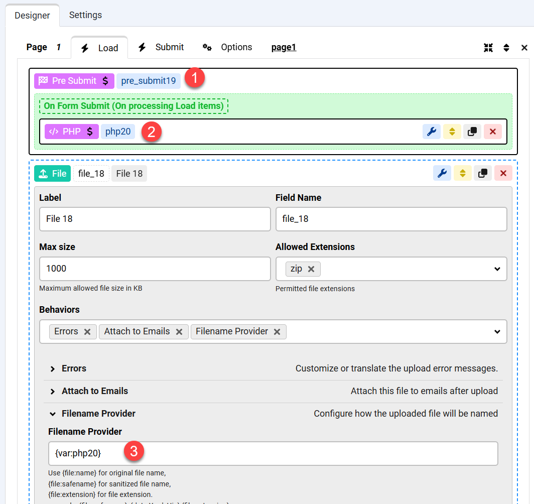This screenshot has width=534, height=504.
Task: Remove the Errors behavior tag
Action: click(87, 332)
